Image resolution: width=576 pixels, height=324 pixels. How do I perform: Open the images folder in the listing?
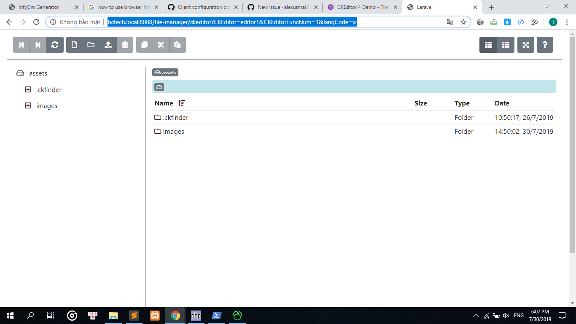point(173,131)
